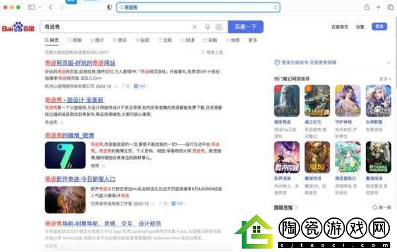This screenshot has height=252, width=397.
Task: Switch to the 视频 tab
Action: 74,40
